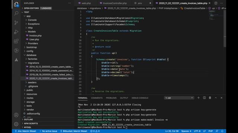Image resolution: width=238 pixels, height=133 pixels.
Task: Select the DEBUG CONSOLE panel tab
Action: [x=140, y=98]
